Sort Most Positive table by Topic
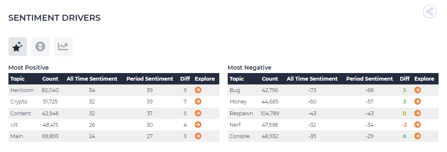 coord(17,79)
